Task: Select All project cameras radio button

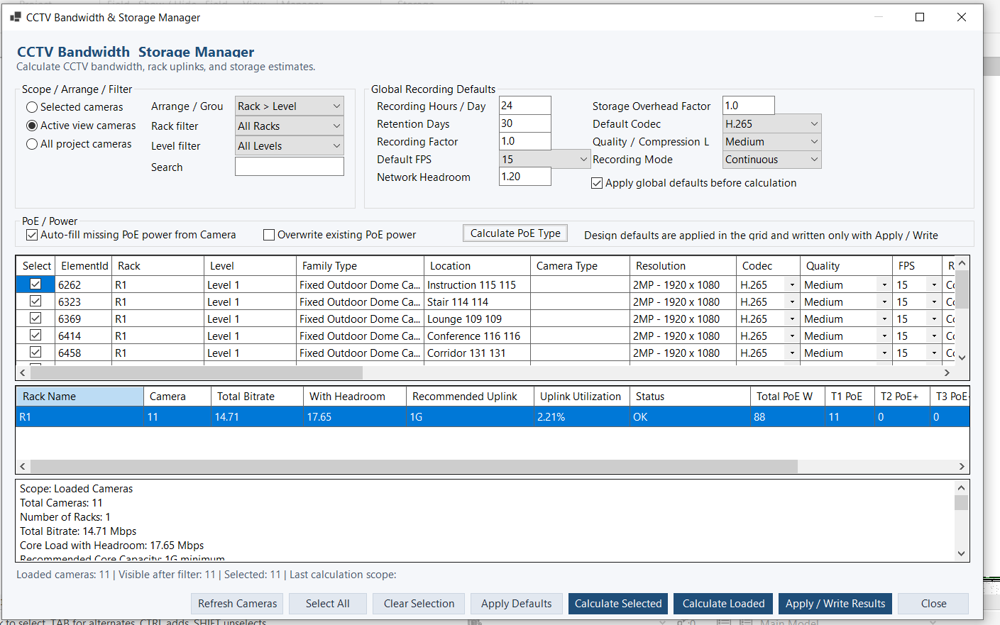Action: [32, 144]
